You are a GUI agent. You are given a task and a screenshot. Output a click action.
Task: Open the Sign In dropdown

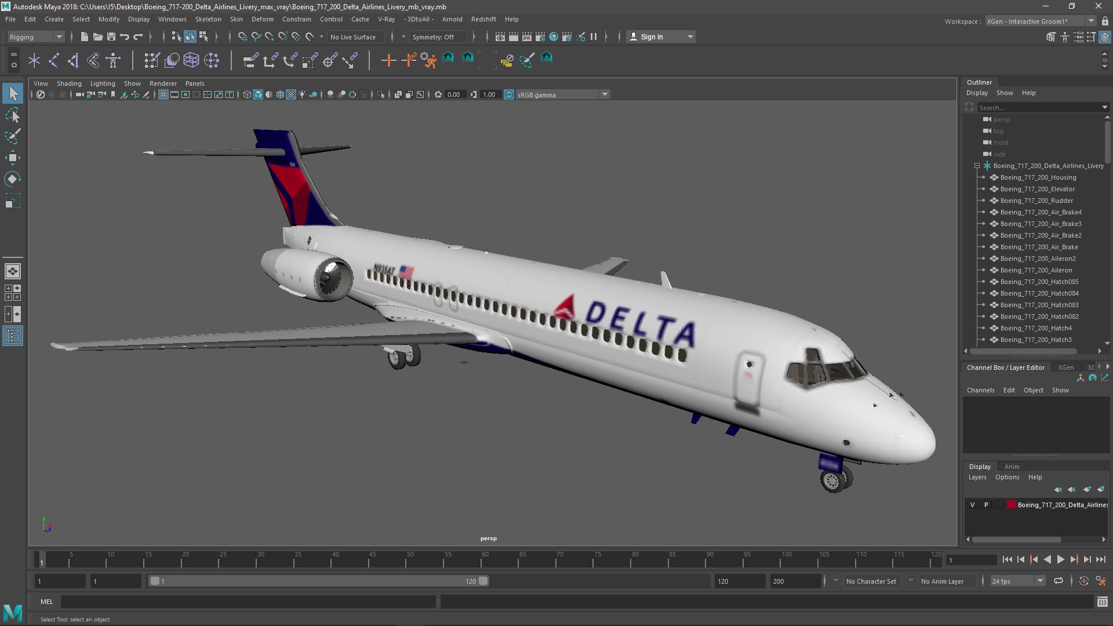coord(661,37)
